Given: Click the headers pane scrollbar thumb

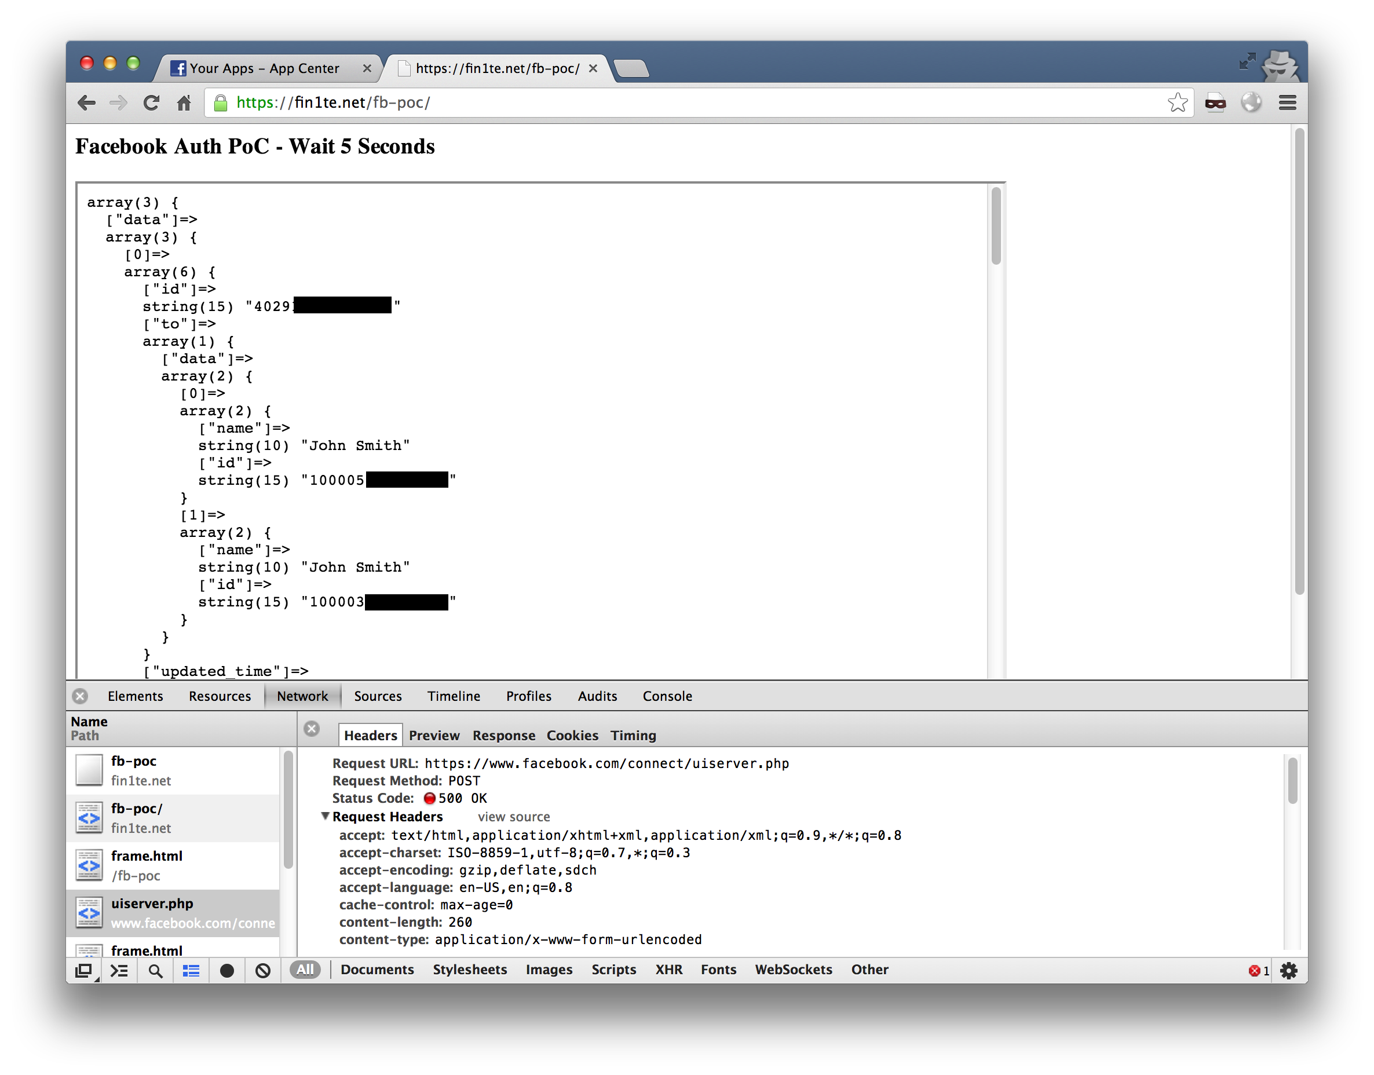Looking at the screenshot, I should [x=1292, y=780].
